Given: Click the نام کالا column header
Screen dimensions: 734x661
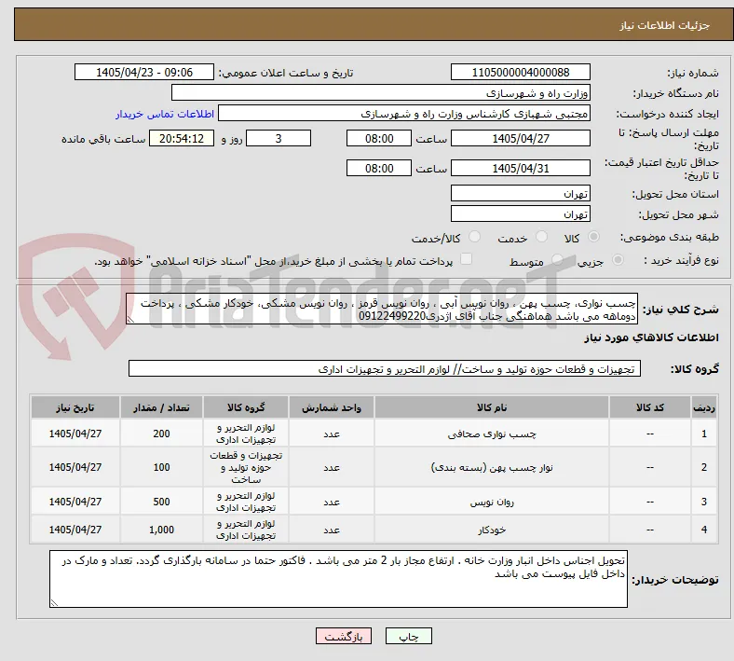Looking at the screenshot, I should click(492, 407).
